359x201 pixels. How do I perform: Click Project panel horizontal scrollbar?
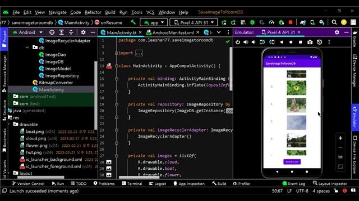pyautogui.click(x=41, y=177)
